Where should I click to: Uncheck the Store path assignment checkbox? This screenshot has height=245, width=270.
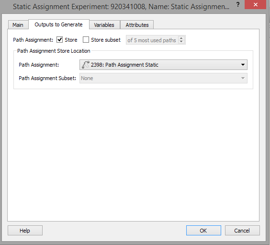tap(59, 40)
